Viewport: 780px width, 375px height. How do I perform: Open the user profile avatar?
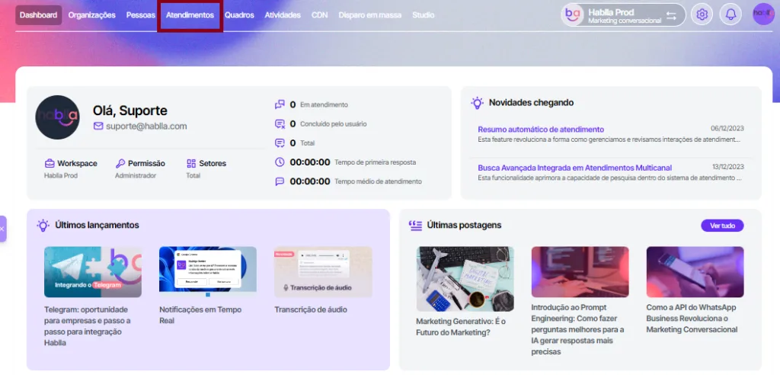point(763,14)
